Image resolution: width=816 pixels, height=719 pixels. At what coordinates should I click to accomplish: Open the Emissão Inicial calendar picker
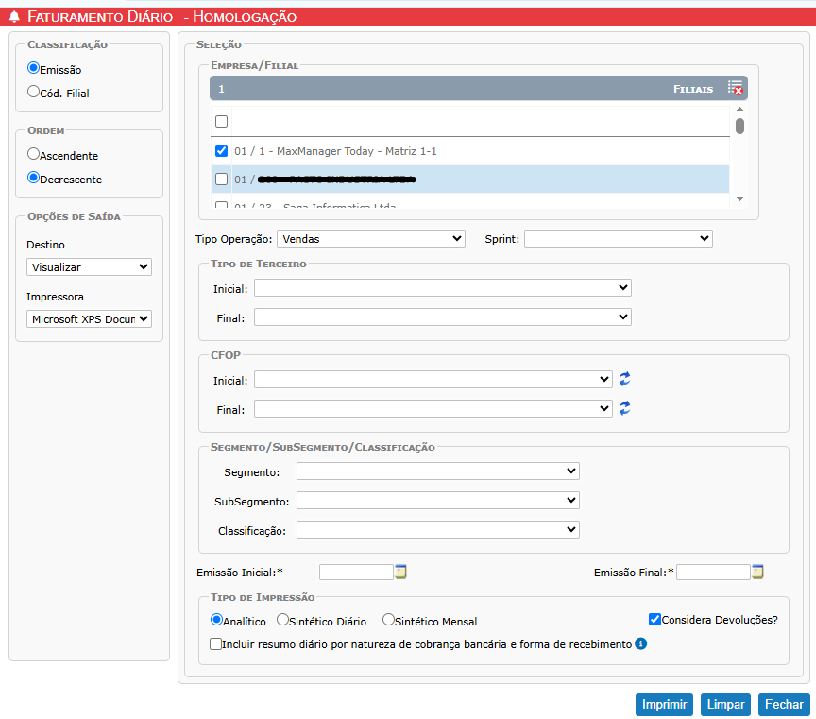[x=400, y=572]
